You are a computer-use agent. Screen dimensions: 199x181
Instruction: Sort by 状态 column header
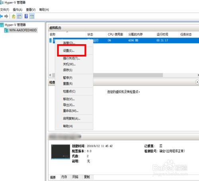(x=96, y=35)
